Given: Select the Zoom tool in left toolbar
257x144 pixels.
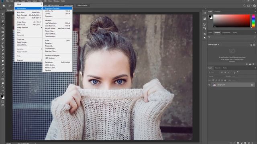Looking at the screenshot, I should [x=3, y=86].
